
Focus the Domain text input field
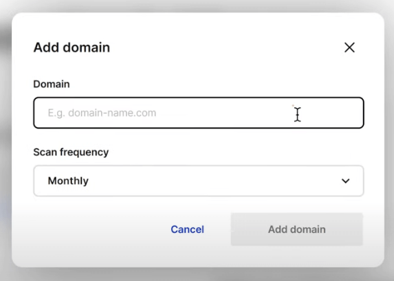pos(199,113)
